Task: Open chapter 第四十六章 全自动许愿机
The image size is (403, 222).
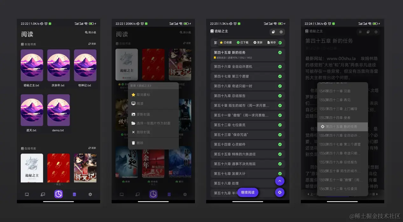Action: pyautogui.click(x=248, y=67)
